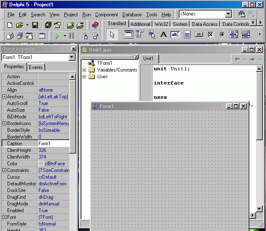Viewport: 266px width, 231px height.
Task: Switch to Events tab in Object Inspector
Action: (x=36, y=67)
